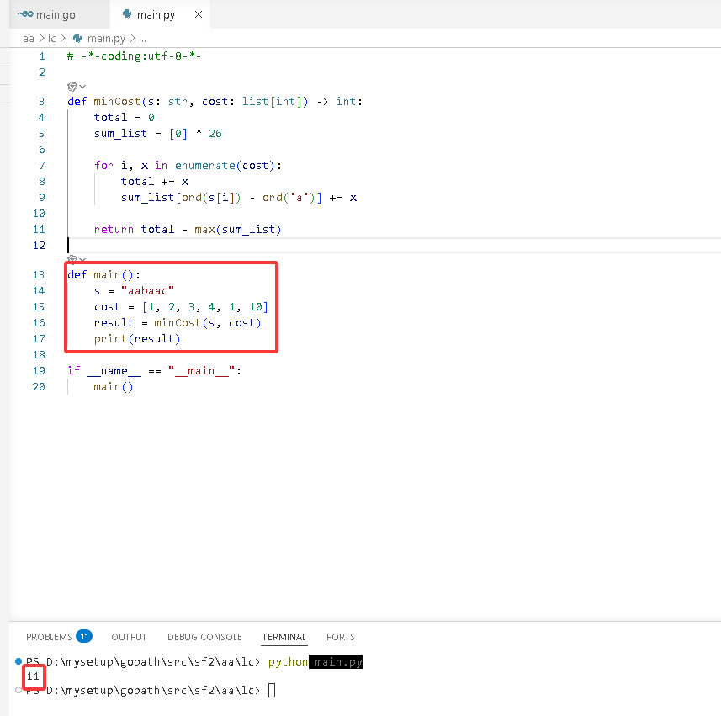Click the string "aabaac" on line 14
Image resolution: width=721 pixels, height=716 pixels.
(x=147, y=291)
